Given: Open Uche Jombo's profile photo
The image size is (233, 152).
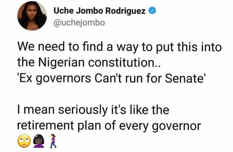Looking at the screenshot, I should coord(32,16).
